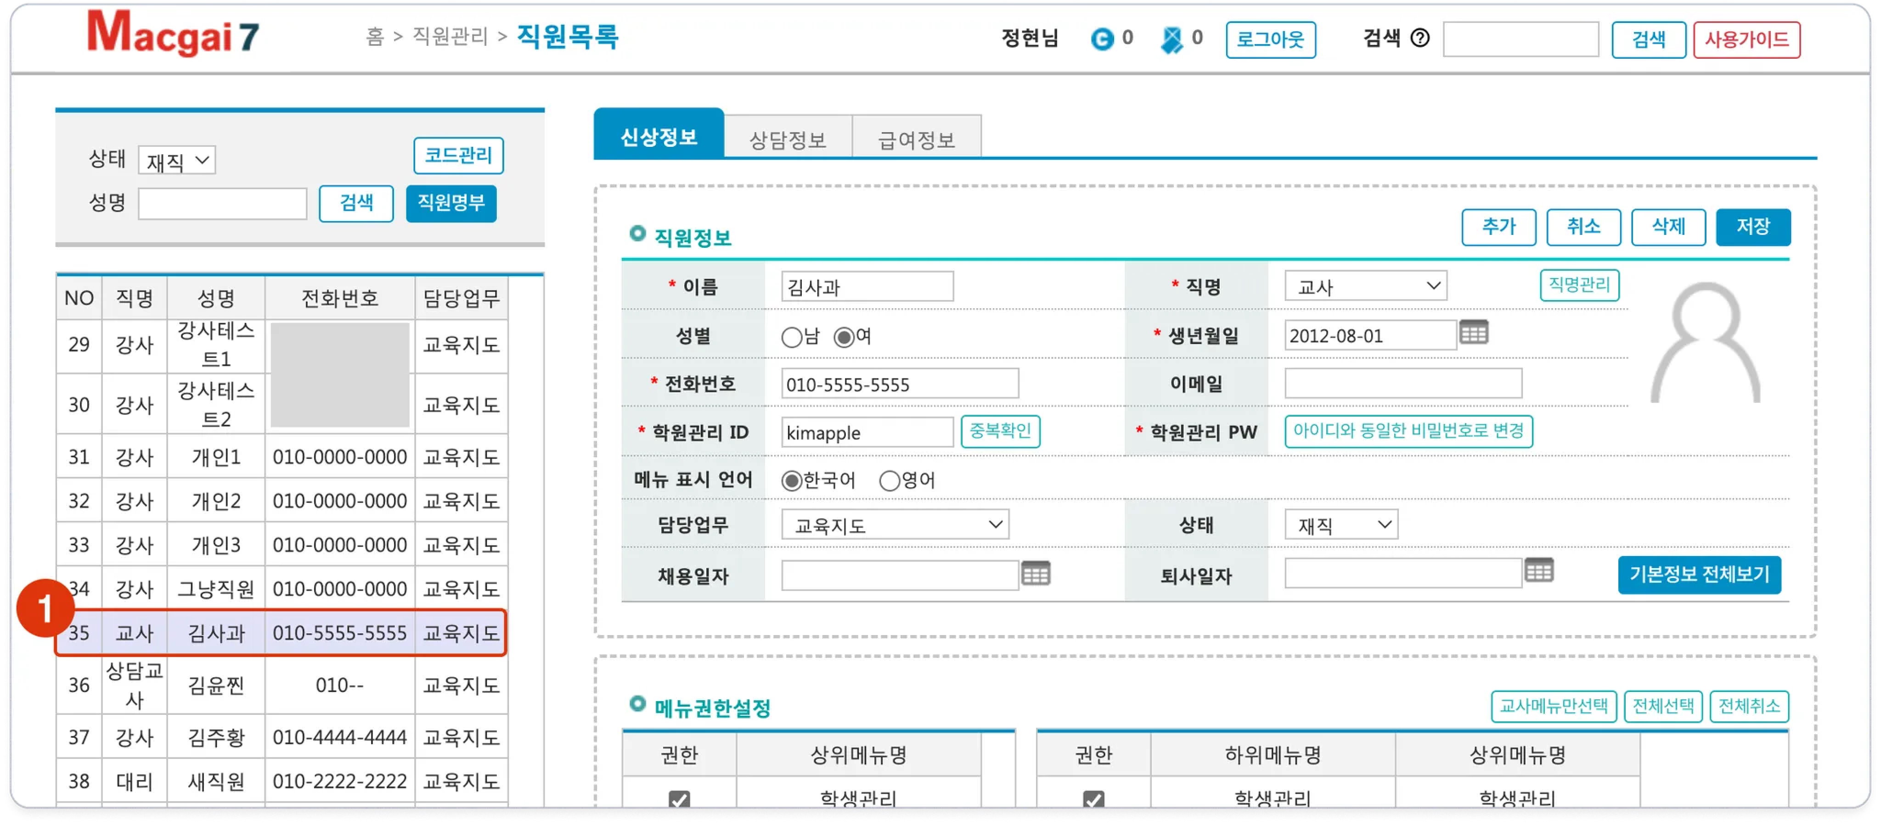Image resolution: width=1881 pixels, height=825 pixels.
Task: Click the employee profile photo placeholder
Action: pyautogui.click(x=1705, y=343)
